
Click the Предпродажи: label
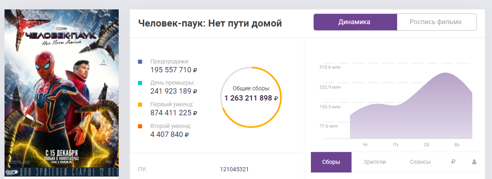pos(170,62)
